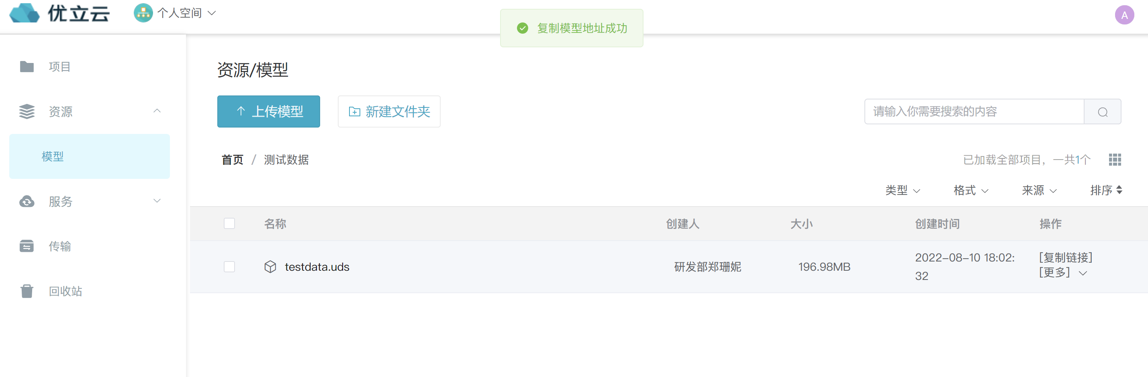Focus the search content input field
The width and height of the screenshot is (1148, 377).
click(974, 112)
